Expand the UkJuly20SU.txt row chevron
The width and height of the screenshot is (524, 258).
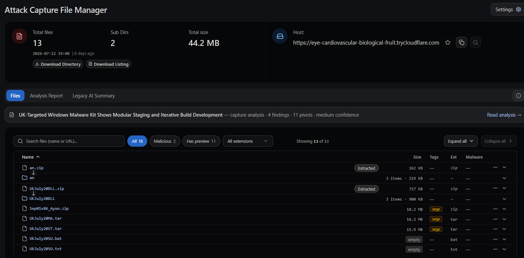point(504,248)
